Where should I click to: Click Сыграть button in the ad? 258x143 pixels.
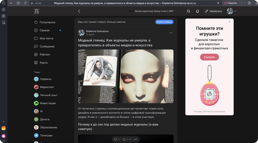click(x=209, y=57)
